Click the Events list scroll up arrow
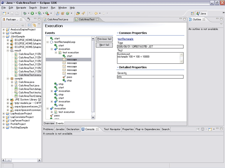Image resolution: width=225 pixels, height=168 pixels. point(93,38)
